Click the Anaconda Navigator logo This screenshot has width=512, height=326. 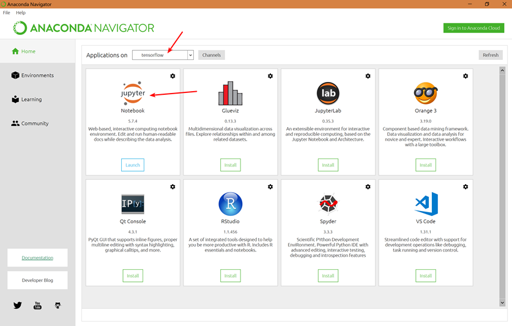pyautogui.click(x=83, y=28)
